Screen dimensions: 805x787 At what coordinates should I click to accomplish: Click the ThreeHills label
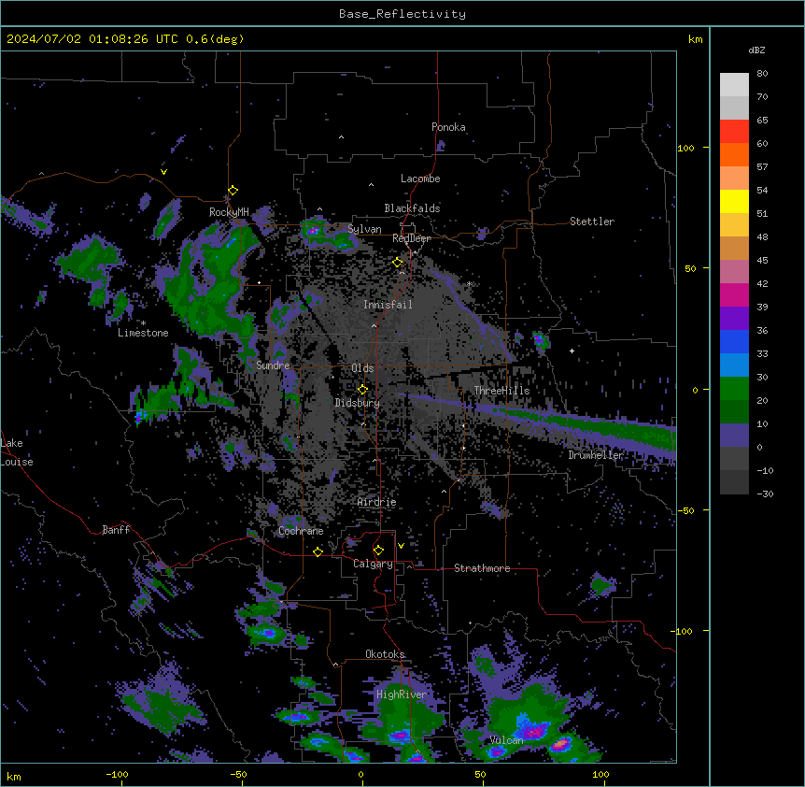tap(501, 391)
